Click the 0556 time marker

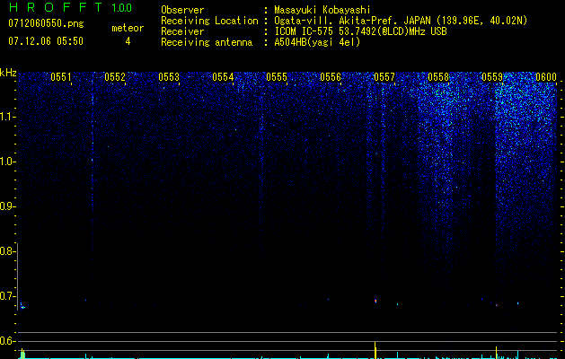331,77
